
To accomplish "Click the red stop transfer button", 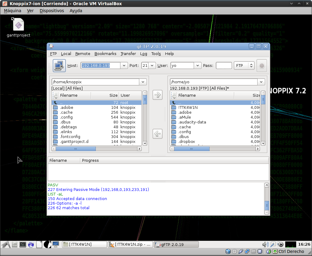I will tap(262, 65).
